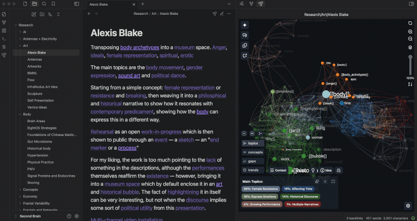This screenshot has height=221, width=417.
Task: Open a new tab with plus button
Action: (x=143, y=4)
